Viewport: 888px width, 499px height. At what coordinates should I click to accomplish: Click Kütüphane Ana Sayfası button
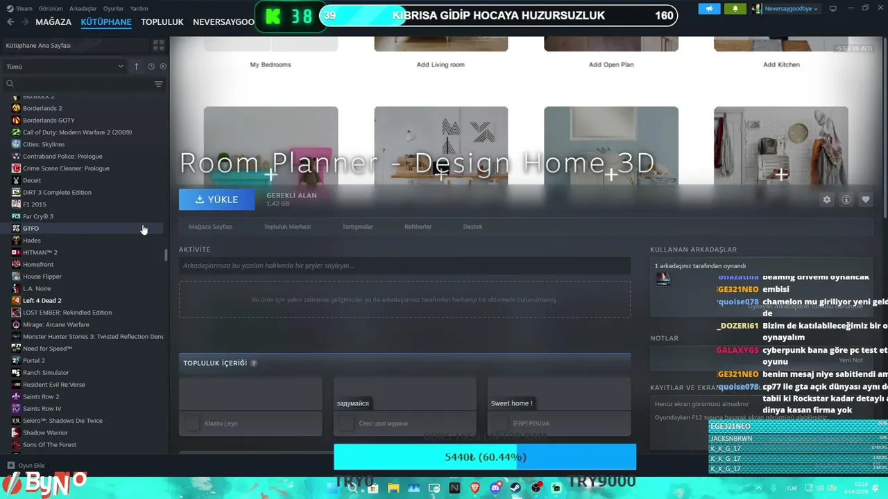click(75, 45)
